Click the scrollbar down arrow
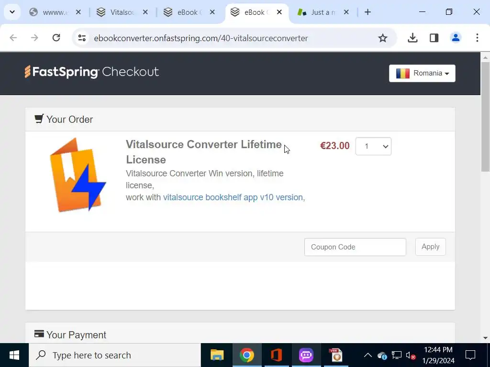Image resolution: width=490 pixels, height=367 pixels. tap(485, 338)
